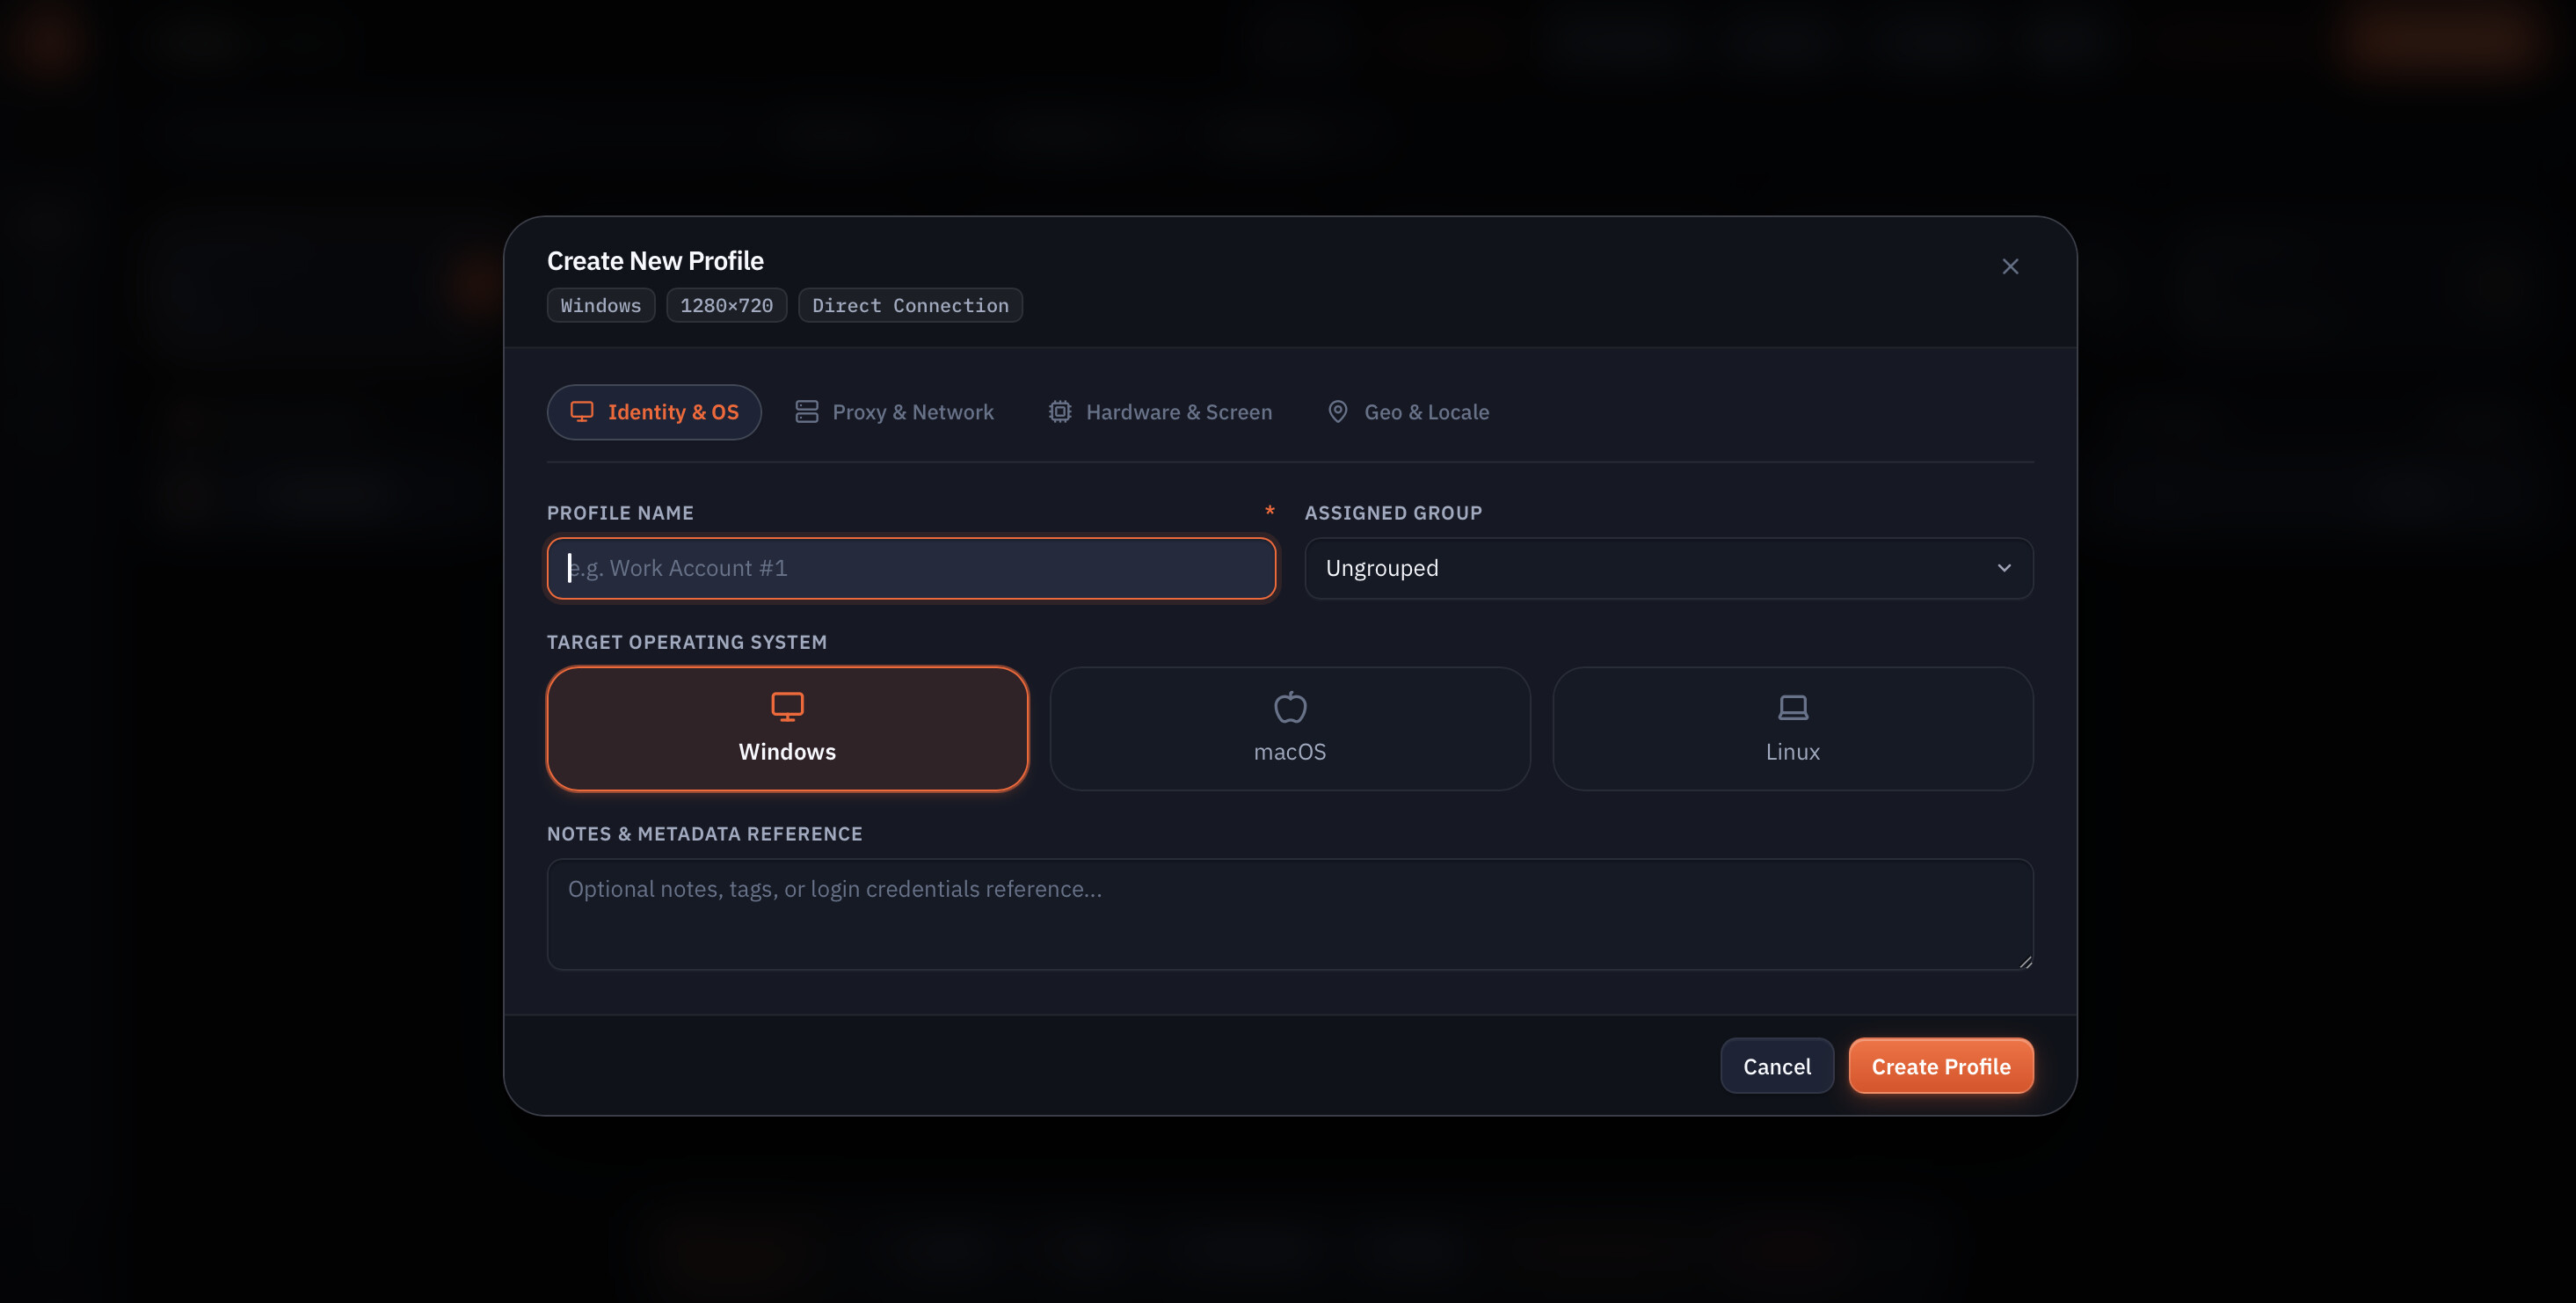Click the TARGET OPERATING SYSTEM label
The height and width of the screenshot is (1303, 2576).
pos(687,642)
